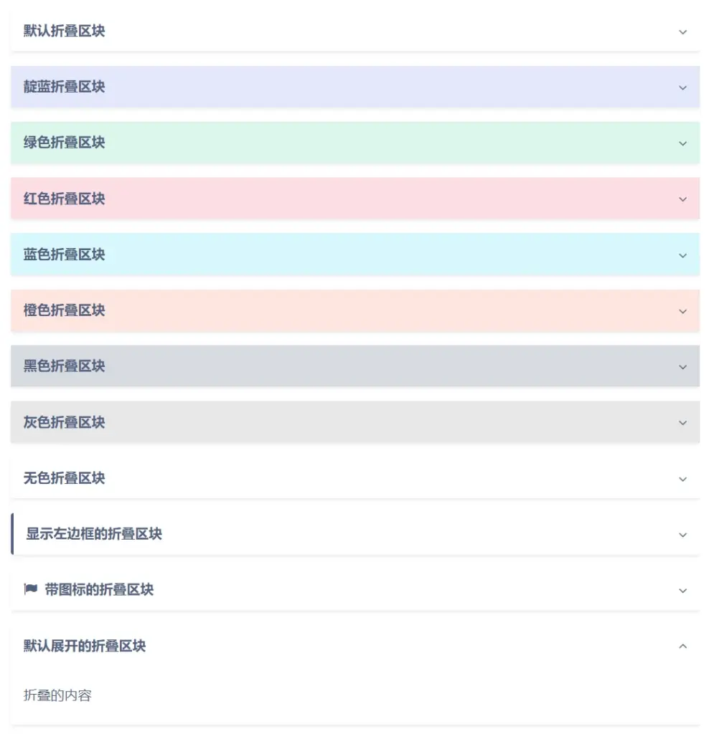Viewport: 714px width, 734px height.
Task: Click the chevron on 蓝色折叠区块
Action: (682, 255)
